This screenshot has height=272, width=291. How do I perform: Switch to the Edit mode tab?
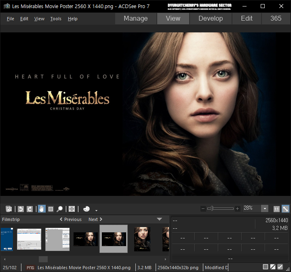coord(247,18)
